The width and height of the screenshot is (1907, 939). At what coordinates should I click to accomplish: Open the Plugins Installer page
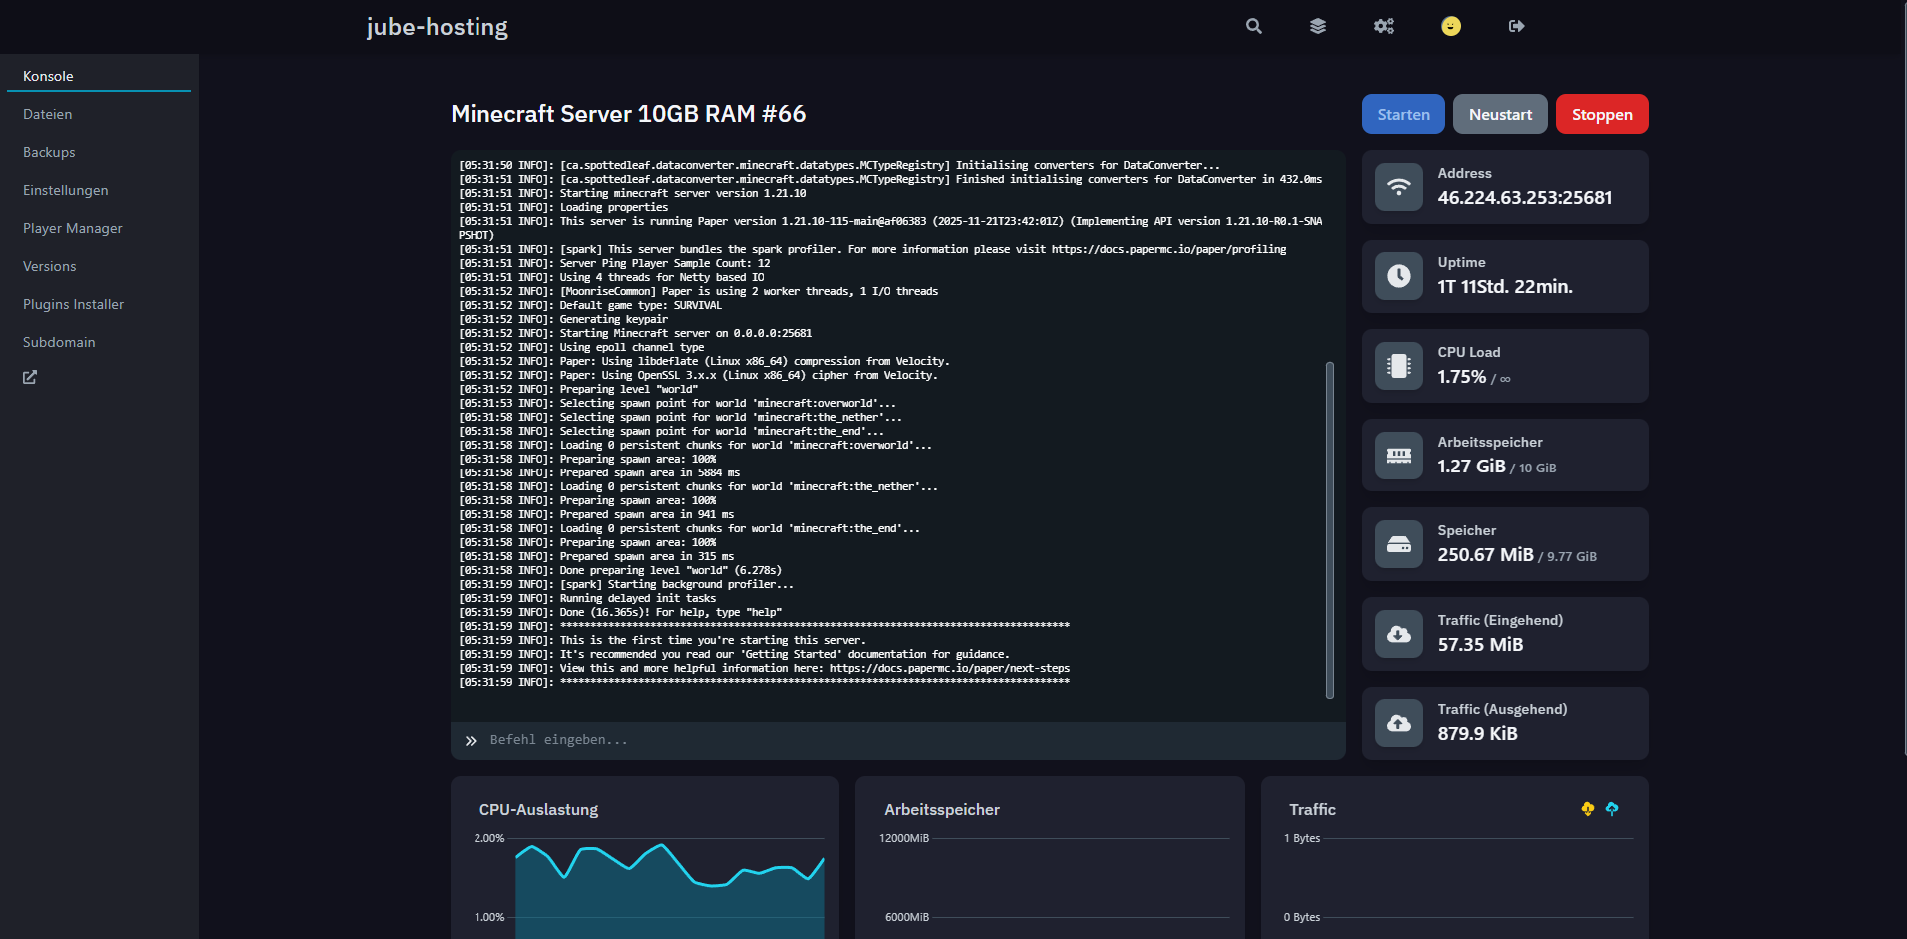pyautogui.click(x=74, y=304)
